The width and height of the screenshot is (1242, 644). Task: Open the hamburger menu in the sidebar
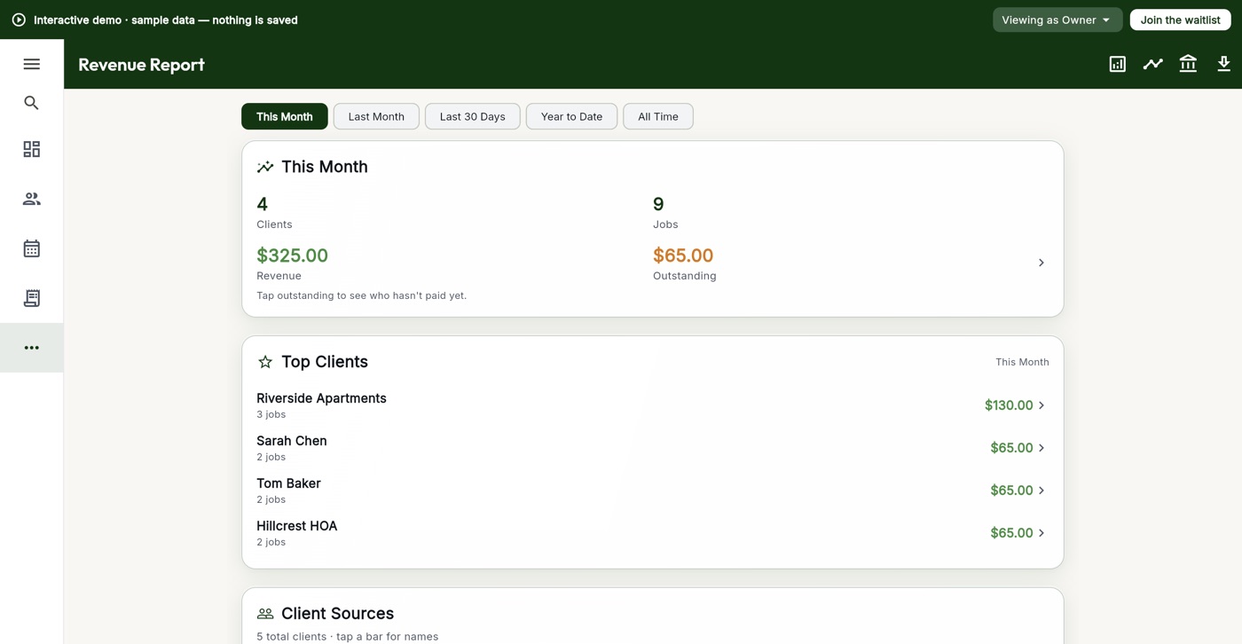(x=31, y=64)
